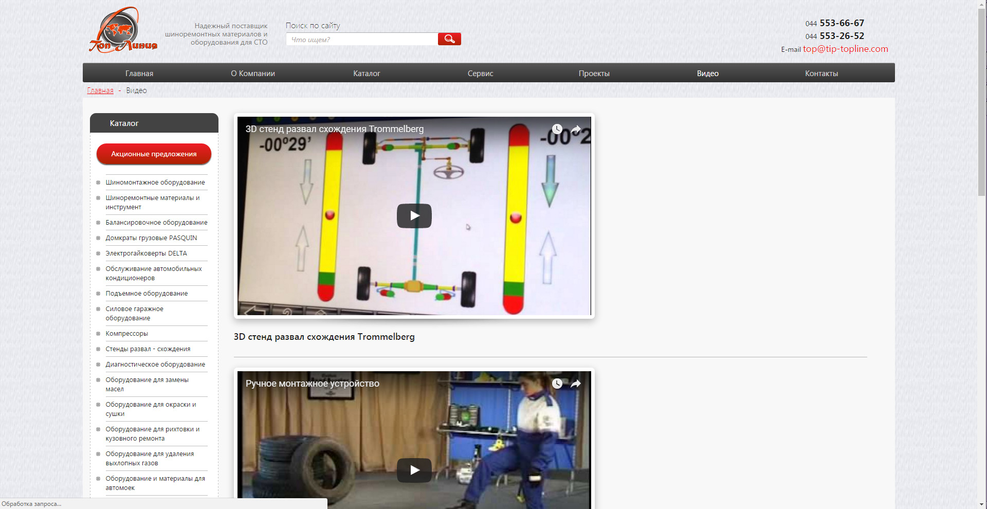Click the scrollbar down arrow

tap(982, 505)
